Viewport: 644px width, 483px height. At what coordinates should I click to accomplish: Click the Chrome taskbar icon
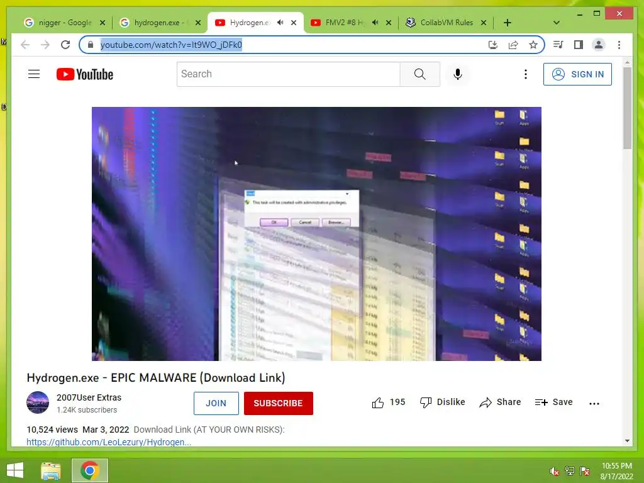point(90,470)
